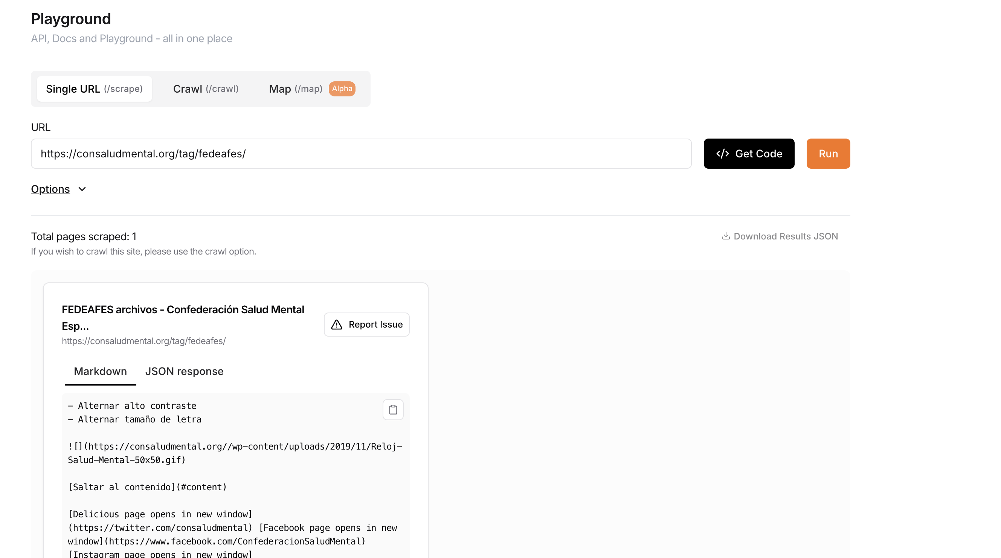Focus the URL input field

(361, 154)
